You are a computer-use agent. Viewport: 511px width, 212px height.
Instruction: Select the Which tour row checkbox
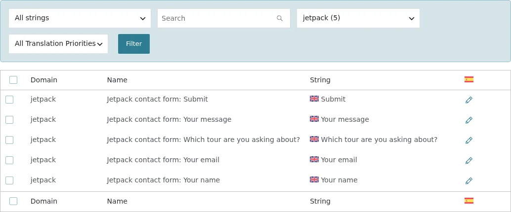click(x=9, y=140)
